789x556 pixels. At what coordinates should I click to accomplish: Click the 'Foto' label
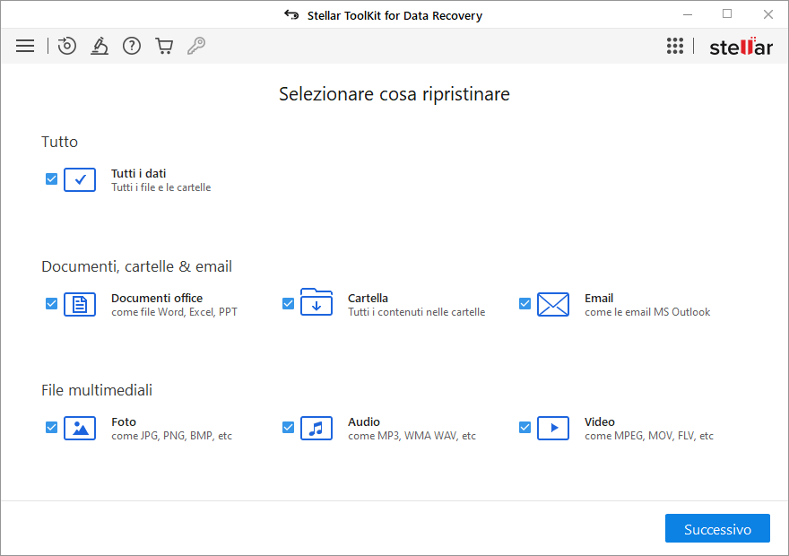pyautogui.click(x=124, y=422)
